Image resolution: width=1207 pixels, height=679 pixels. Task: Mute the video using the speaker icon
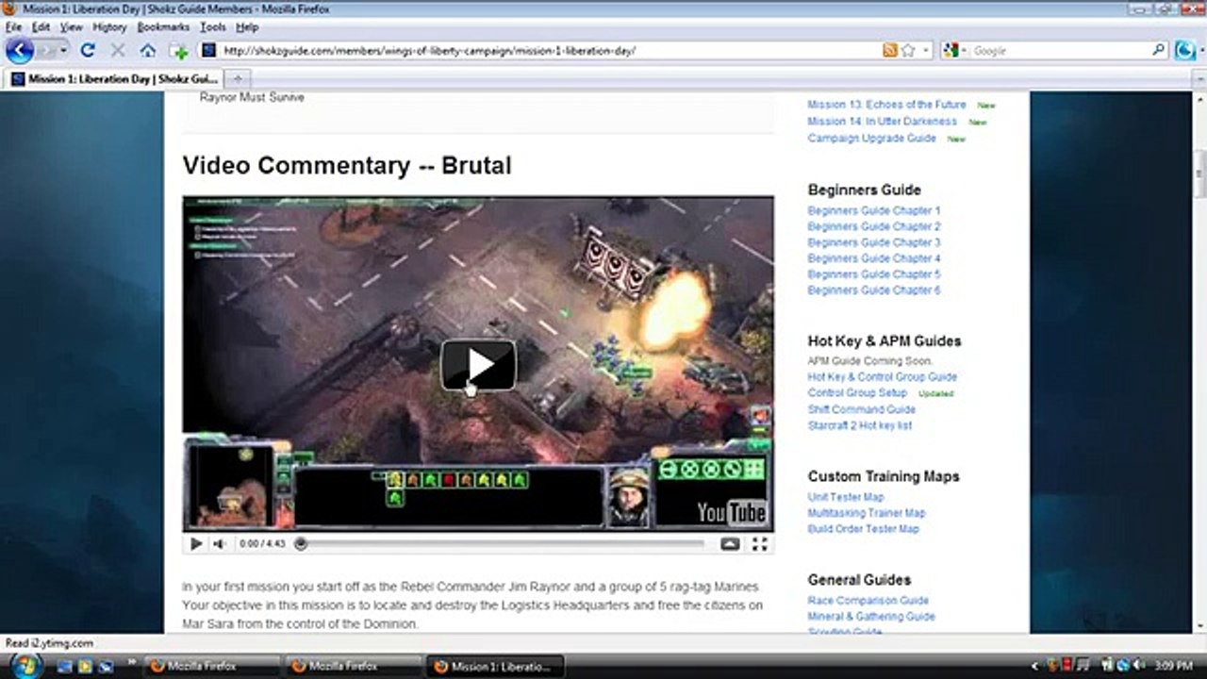coord(219,543)
